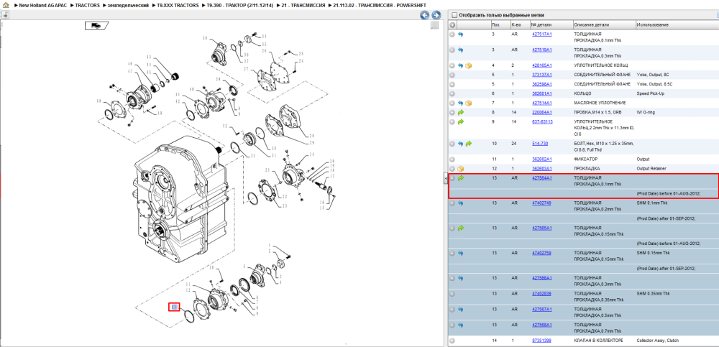Click blue supersession arrow for part 47402759
Viewport: 719px width, 347px height.
pyautogui.click(x=460, y=253)
